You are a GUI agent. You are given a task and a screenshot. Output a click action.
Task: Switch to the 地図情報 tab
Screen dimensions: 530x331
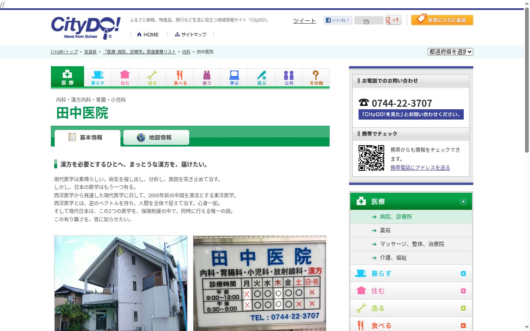click(x=156, y=137)
